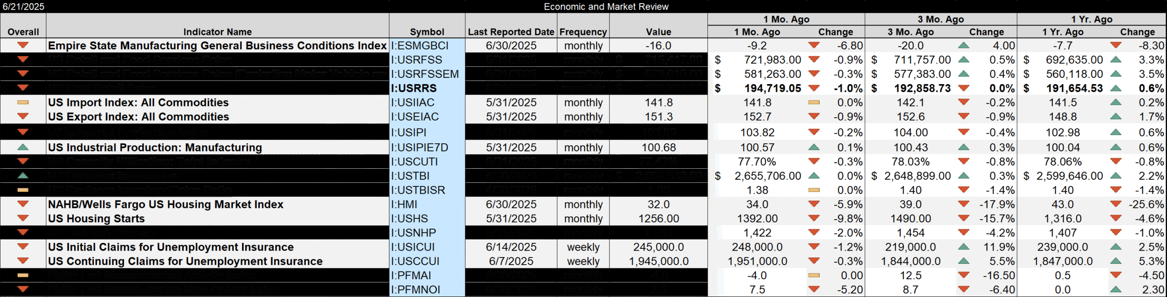Select the Last Reported Date column header
Image resolution: width=1167 pixels, height=297 pixels.
tap(511, 32)
